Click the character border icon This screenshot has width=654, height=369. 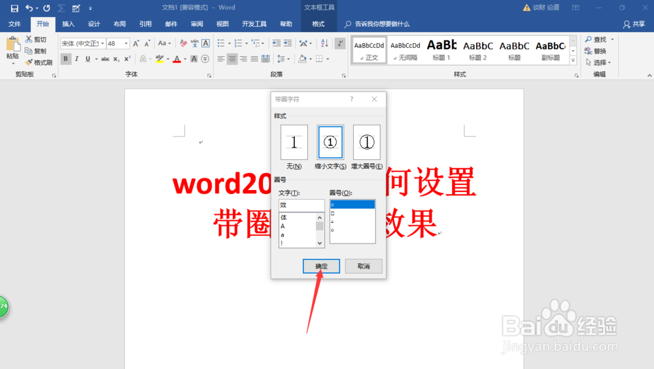click(x=205, y=43)
